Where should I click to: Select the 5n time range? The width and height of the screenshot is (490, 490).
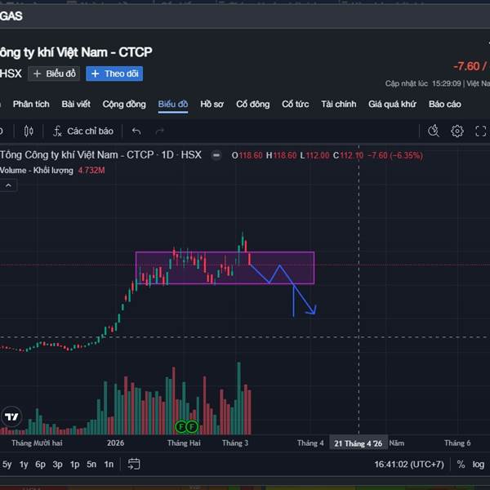point(91,465)
